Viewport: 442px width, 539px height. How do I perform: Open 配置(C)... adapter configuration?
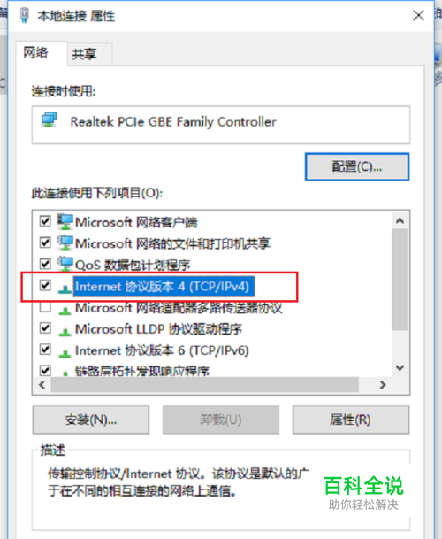click(x=357, y=166)
